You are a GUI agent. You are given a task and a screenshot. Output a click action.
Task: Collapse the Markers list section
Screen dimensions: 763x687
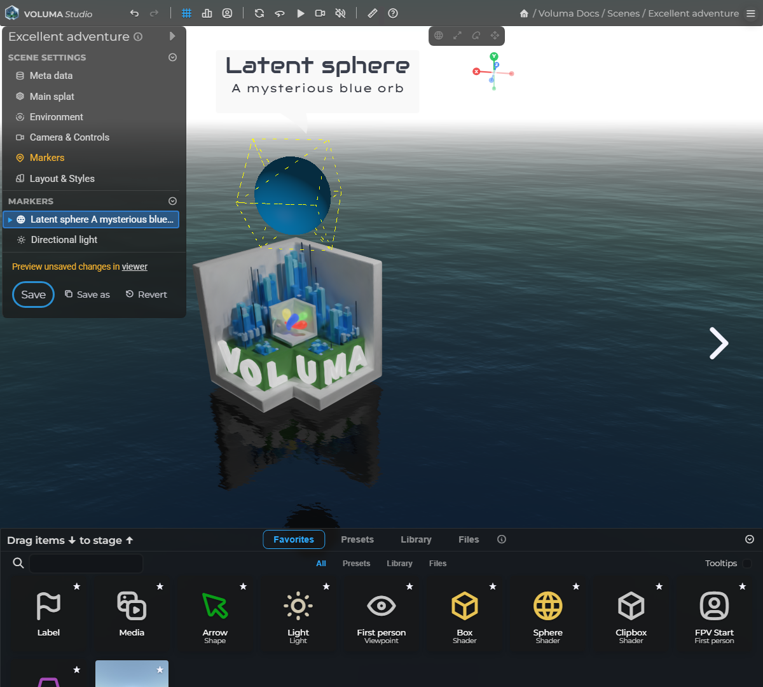click(x=172, y=201)
